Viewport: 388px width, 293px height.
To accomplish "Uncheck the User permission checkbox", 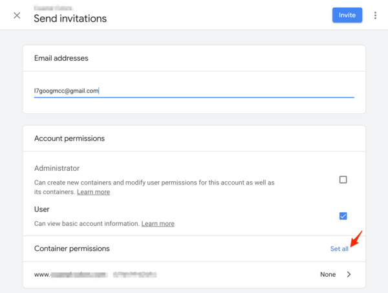I will click(343, 216).
